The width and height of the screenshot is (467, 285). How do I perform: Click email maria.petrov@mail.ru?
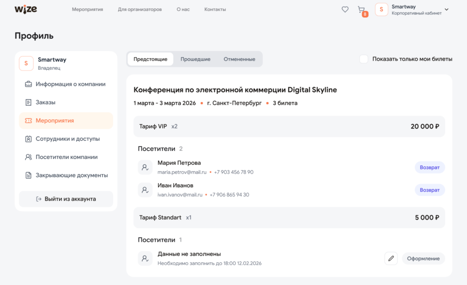tap(182, 172)
